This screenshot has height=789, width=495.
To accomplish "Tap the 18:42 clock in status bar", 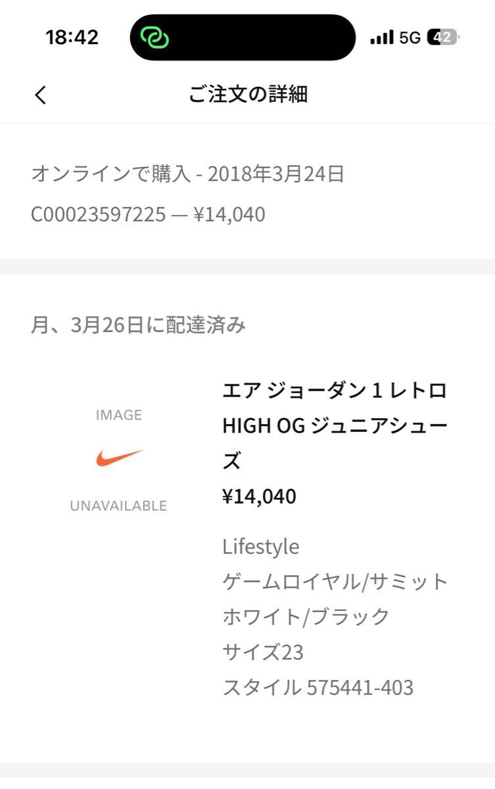I will pos(72,37).
